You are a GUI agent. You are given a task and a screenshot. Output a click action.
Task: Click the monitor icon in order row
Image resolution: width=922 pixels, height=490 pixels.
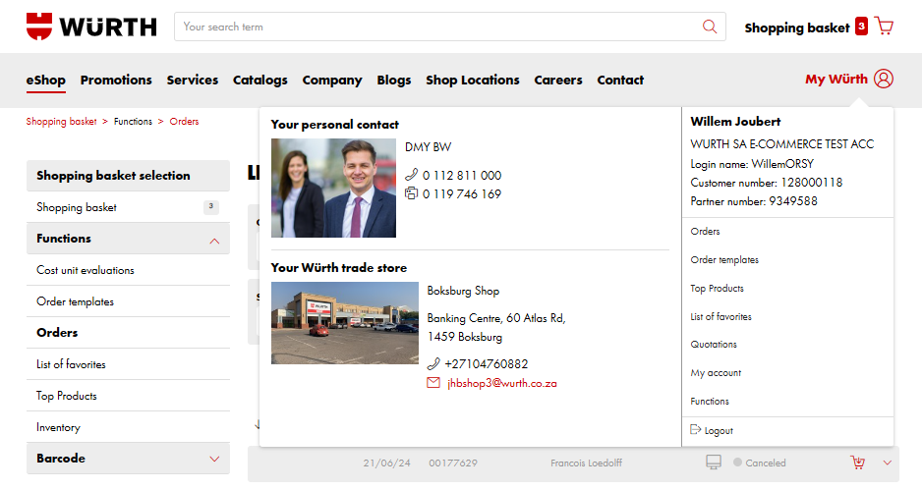(x=714, y=463)
